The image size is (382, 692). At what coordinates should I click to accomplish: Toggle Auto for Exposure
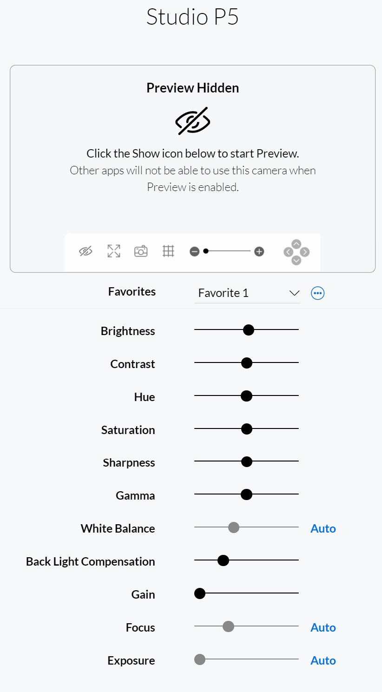coord(323,660)
